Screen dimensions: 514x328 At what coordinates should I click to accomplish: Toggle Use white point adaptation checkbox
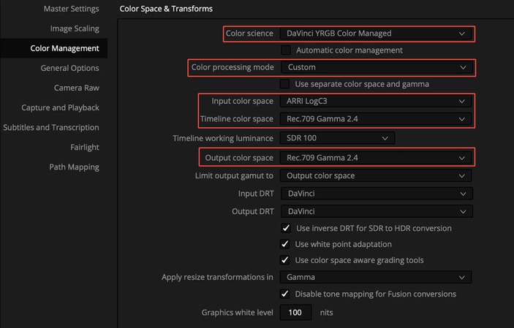pos(284,244)
